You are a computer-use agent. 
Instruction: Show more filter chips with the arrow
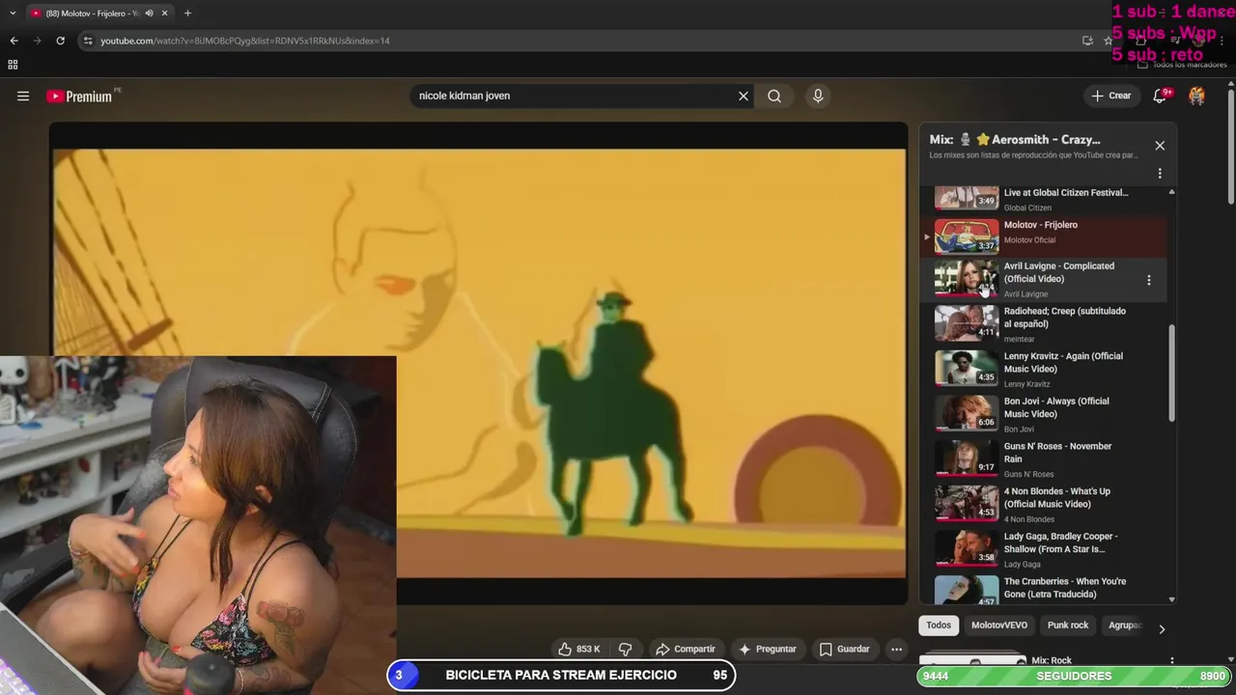[1162, 629]
